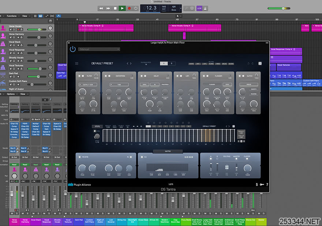This screenshot has height=226, width=322.
Task: Go to next DS Tantra preset
Action: coord(131,63)
